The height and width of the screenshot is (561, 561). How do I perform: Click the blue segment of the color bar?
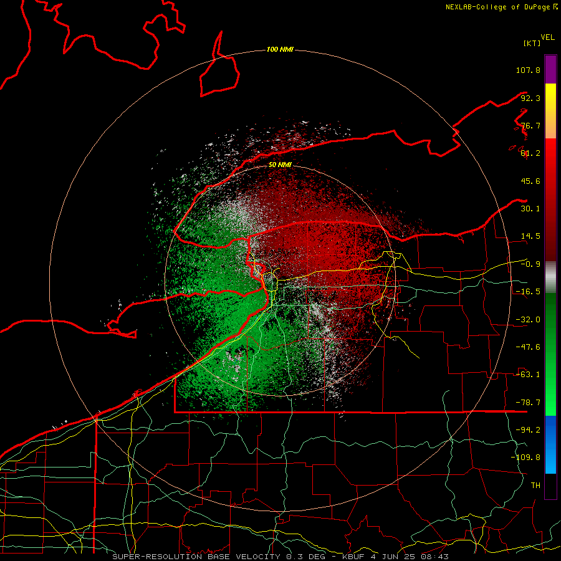click(550, 444)
